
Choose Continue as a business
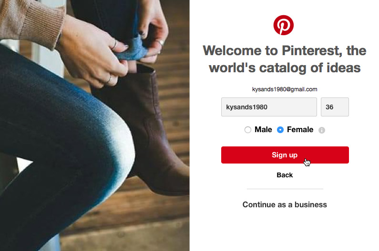tap(285, 204)
